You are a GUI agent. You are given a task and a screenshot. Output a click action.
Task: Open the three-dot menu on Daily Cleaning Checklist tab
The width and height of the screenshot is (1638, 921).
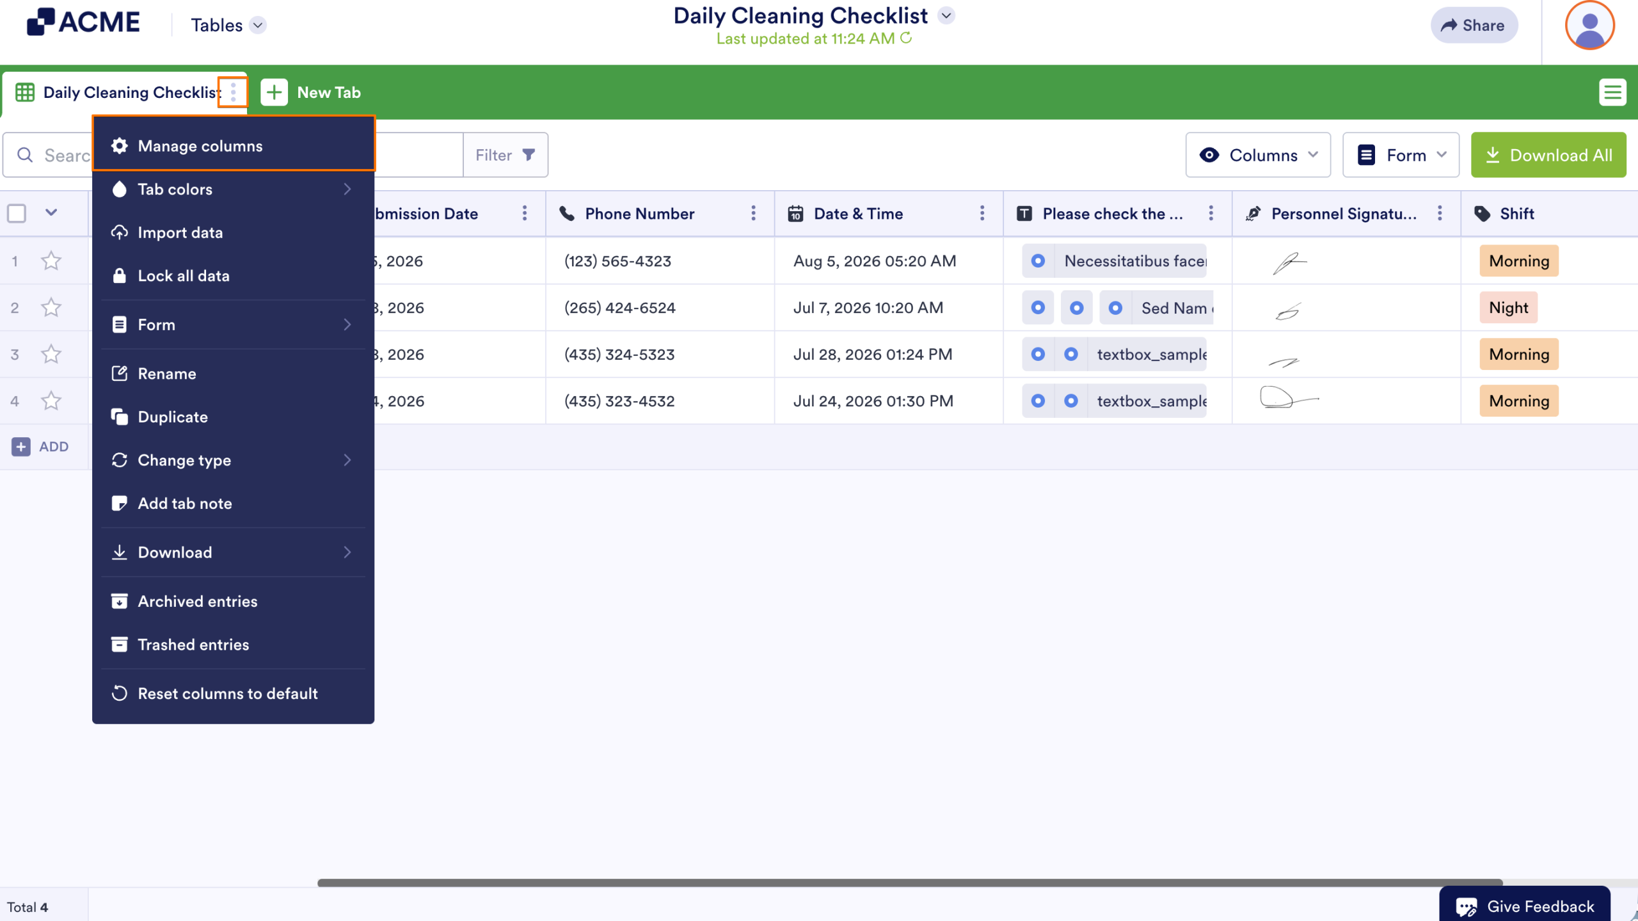pyautogui.click(x=233, y=93)
